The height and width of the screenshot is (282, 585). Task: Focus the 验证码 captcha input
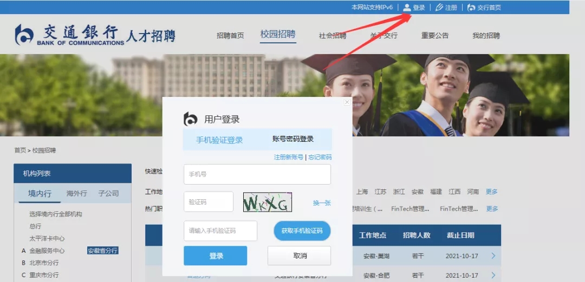[209, 202]
